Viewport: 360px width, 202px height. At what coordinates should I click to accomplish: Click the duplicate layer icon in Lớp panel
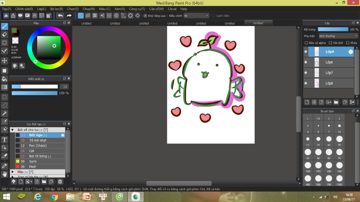coord(345,102)
